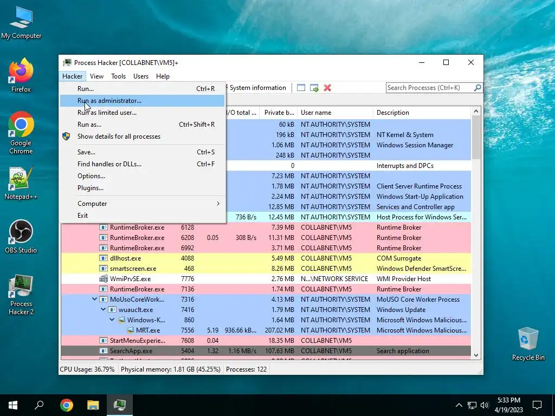Open the Hacker menu
The width and height of the screenshot is (555, 416).
(x=72, y=76)
